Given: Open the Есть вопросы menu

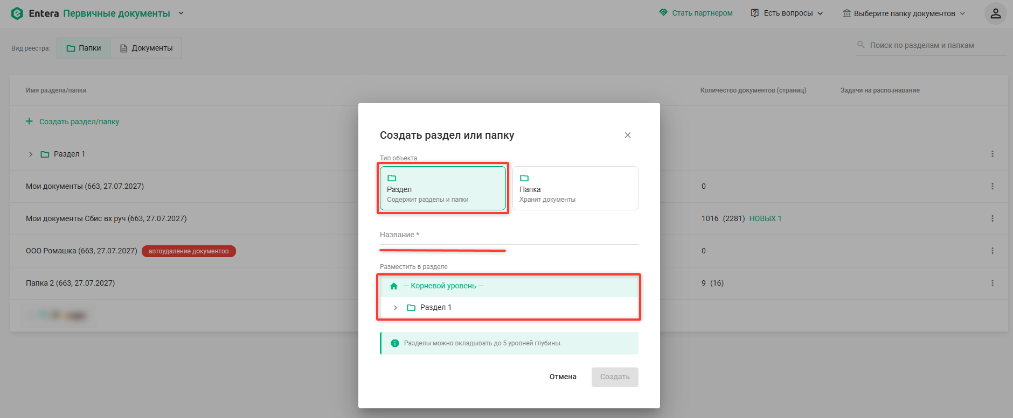Looking at the screenshot, I should pyautogui.click(x=787, y=13).
